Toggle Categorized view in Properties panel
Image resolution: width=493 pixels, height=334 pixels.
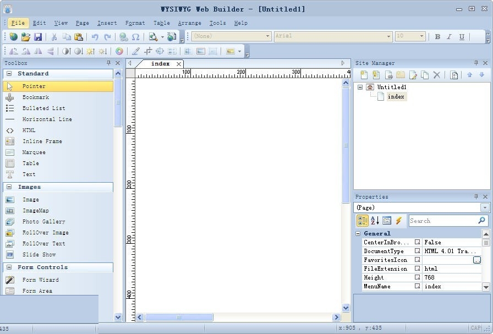[362, 221]
